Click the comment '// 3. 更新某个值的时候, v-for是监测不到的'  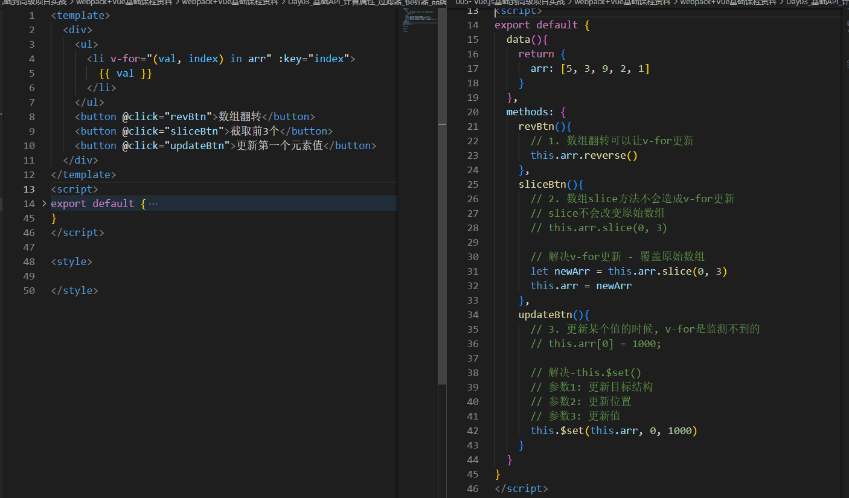645,329
